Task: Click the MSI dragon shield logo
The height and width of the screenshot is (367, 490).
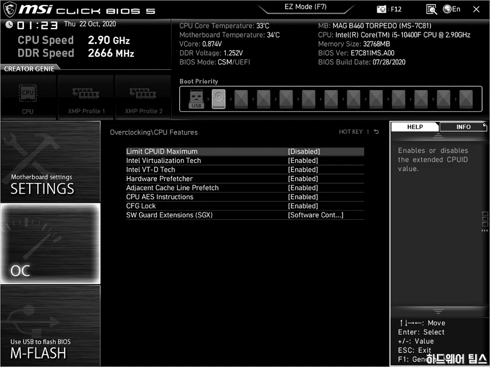Action: click(x=9, y=10)
